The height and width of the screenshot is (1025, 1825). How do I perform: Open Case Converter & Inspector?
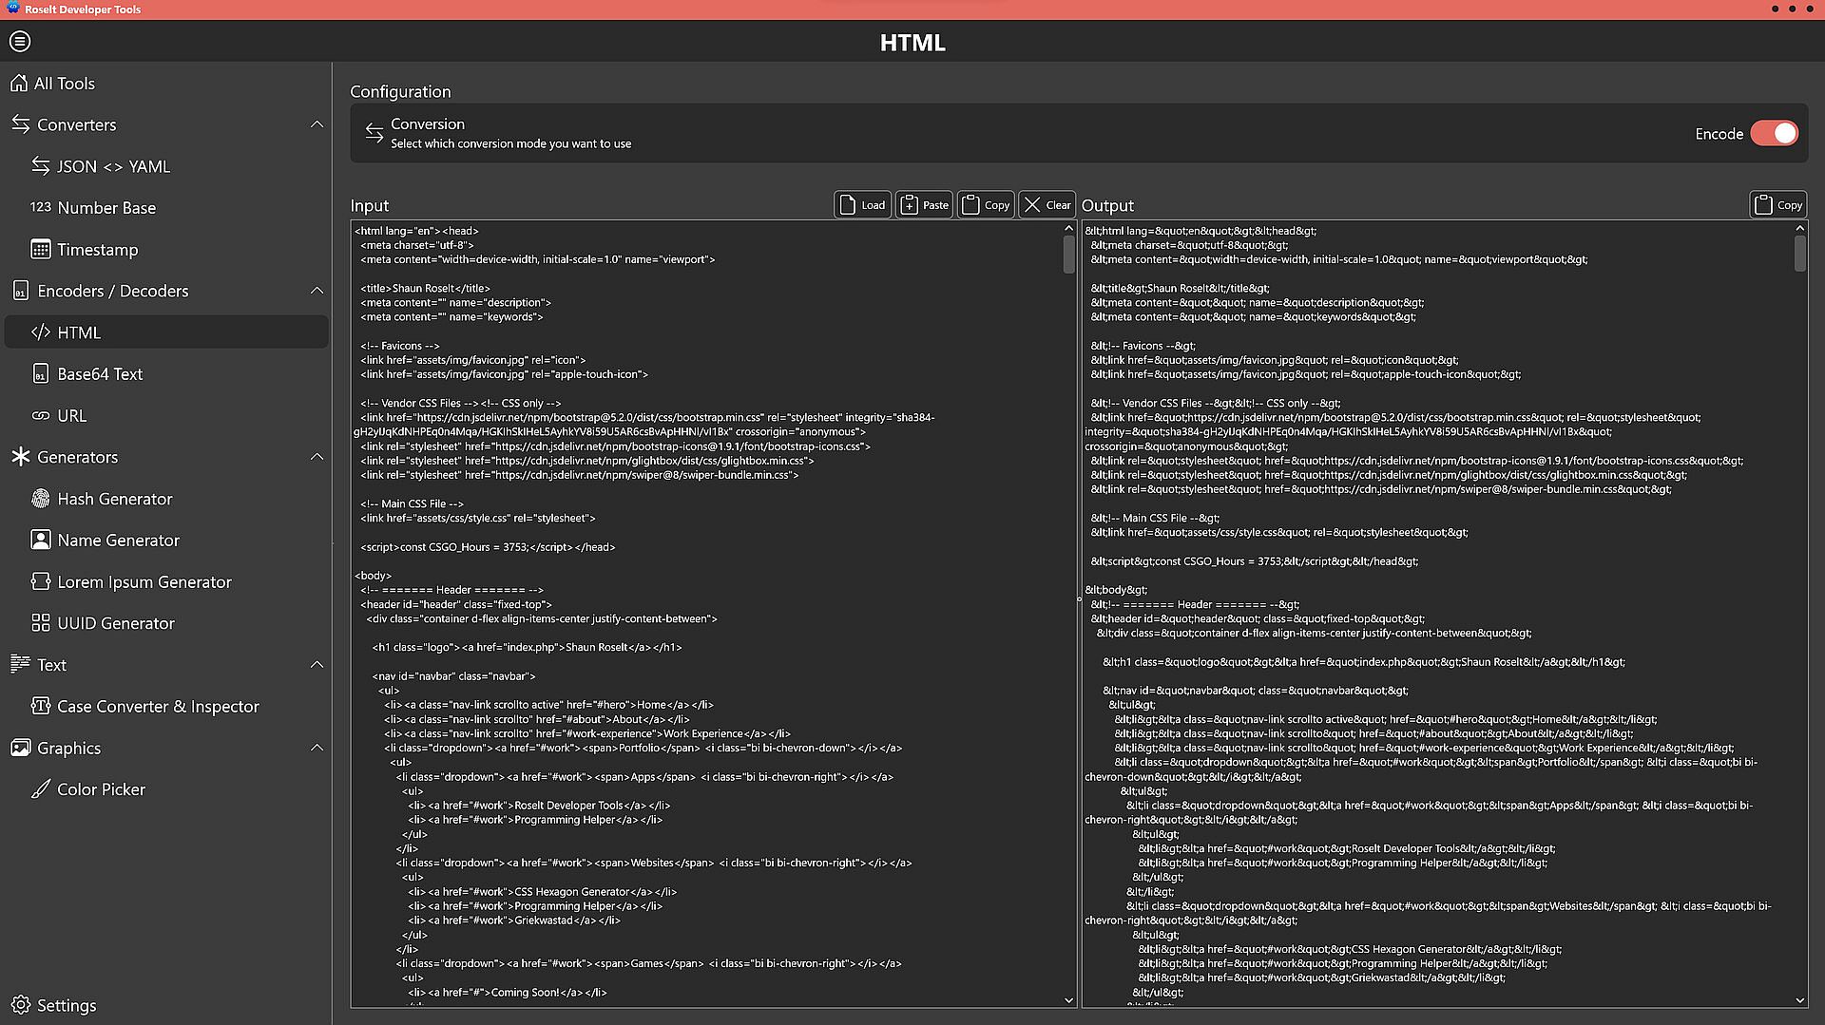pyautogui.click(x=166, y=707)
